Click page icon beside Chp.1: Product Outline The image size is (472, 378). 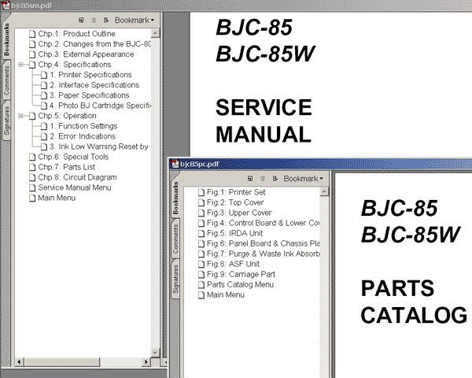click(31, 34)
